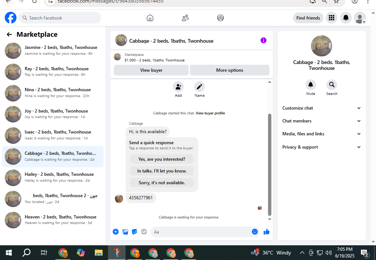
Task: Click the message text '4356277961'
Action: 141,198
